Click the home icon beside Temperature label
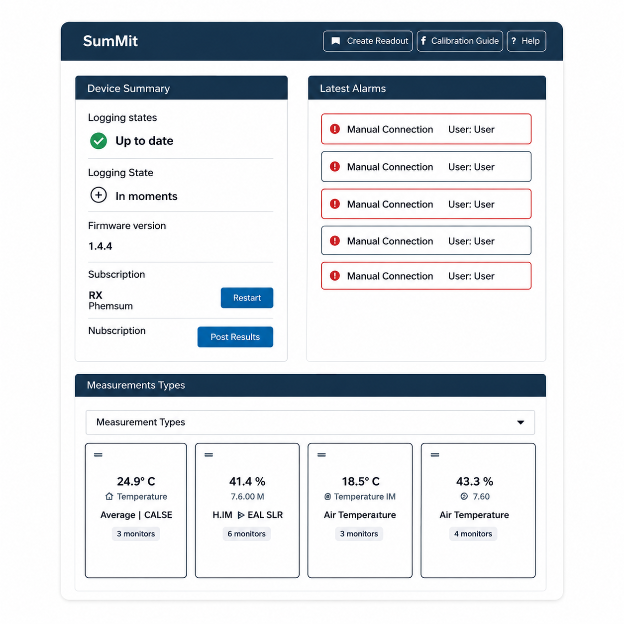Image resolution: width=624 pixels, height=624 pixels. (x=109, y=496)
